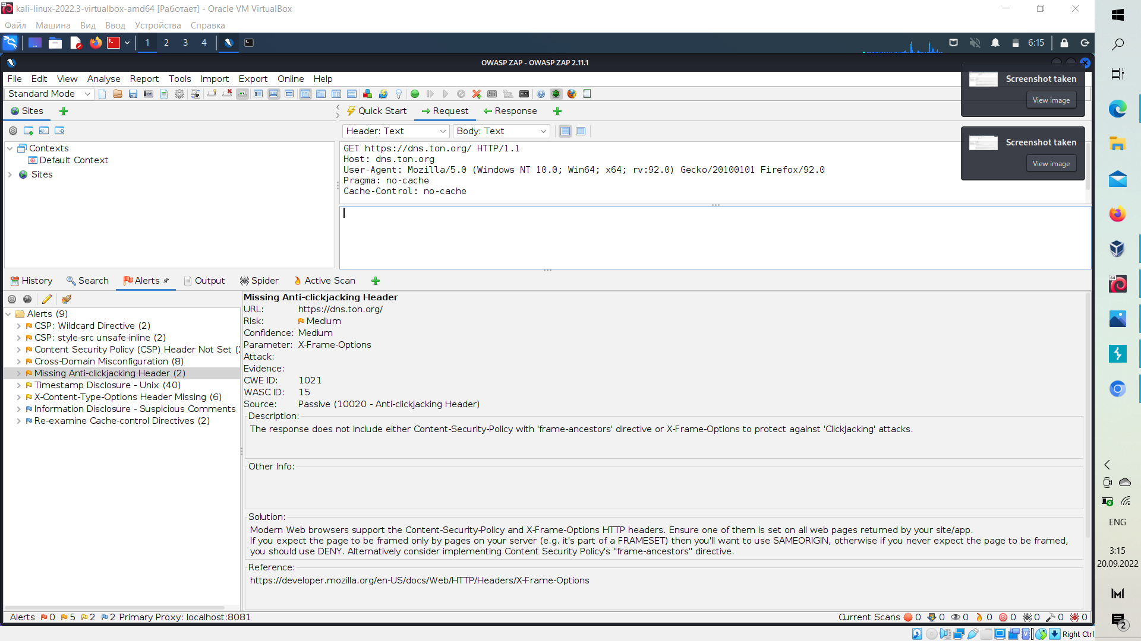
Task: Click View image on lower notification
Action: point(1051,164)
